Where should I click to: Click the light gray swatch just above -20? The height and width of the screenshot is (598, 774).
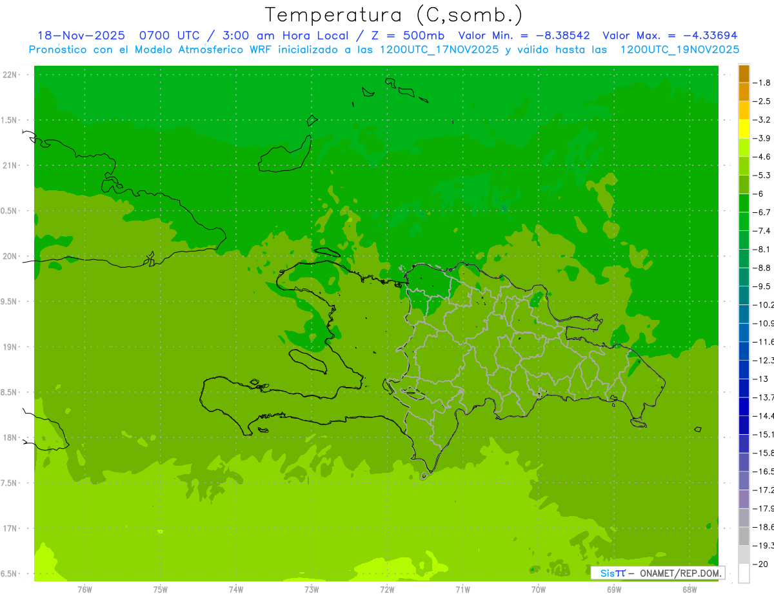pyautogui.click(x=744, y=555)
